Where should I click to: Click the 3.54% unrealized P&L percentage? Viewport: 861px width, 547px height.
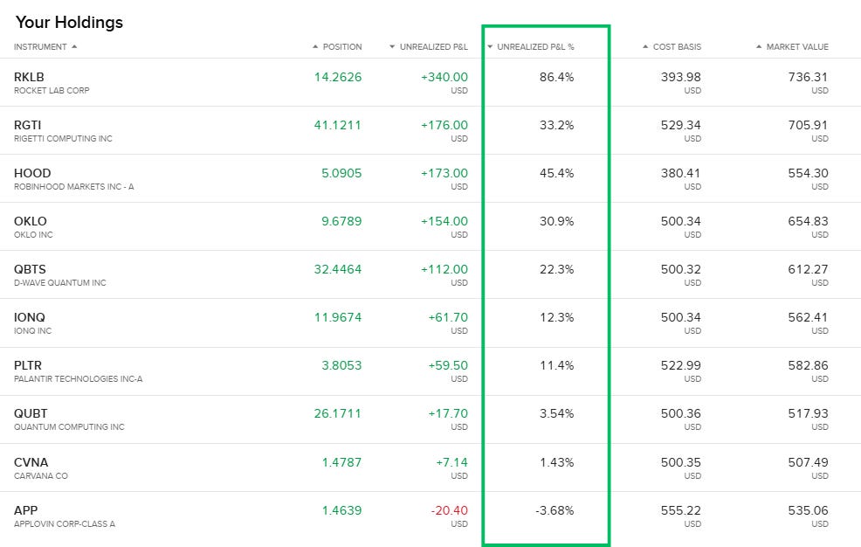[x=556, y=413]
